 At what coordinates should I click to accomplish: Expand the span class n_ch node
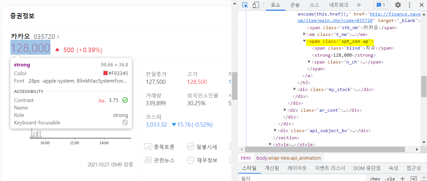[309, 62]
